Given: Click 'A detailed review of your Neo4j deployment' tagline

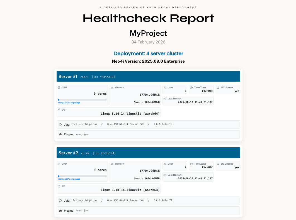Looking at the screenshot, I should coord(148,8).
